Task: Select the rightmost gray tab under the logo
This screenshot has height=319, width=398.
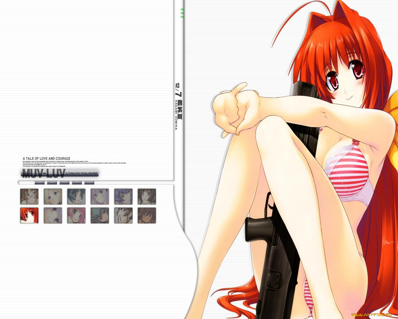Action: click(x=89, y=182)
